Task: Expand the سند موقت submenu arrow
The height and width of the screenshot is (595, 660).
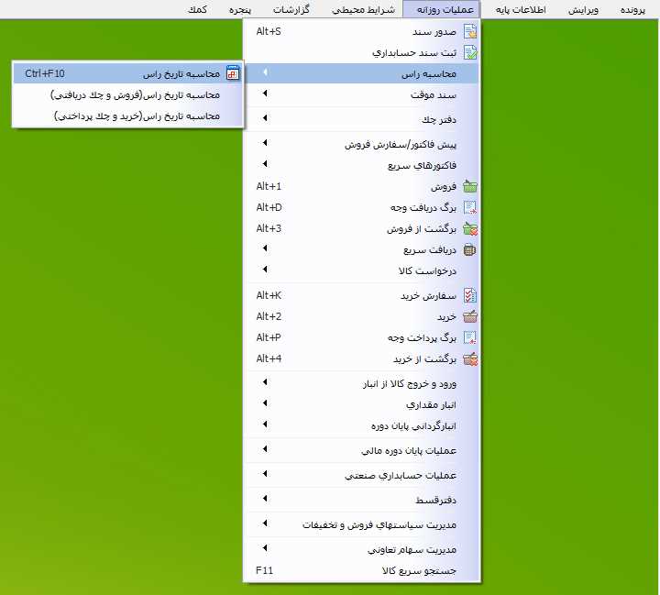Action: [265, 94]
